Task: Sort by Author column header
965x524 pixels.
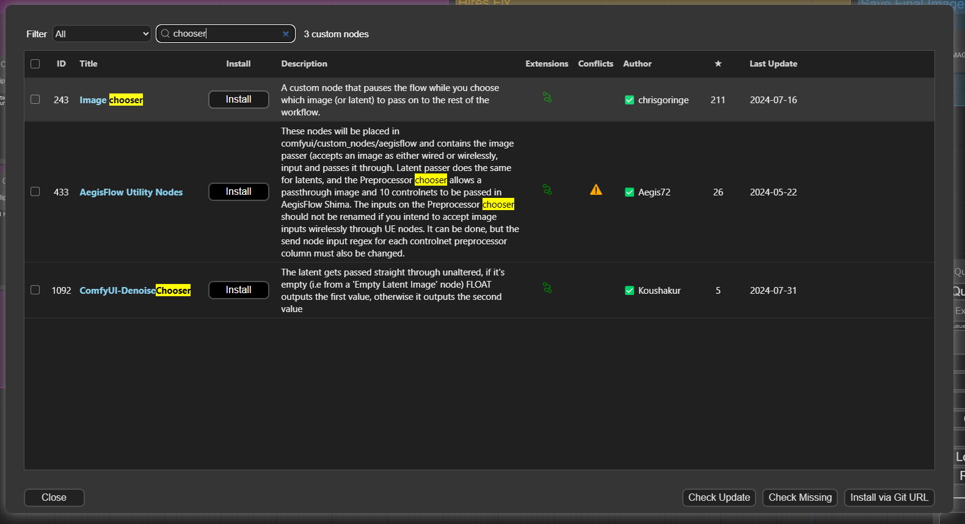Action: 637,64
